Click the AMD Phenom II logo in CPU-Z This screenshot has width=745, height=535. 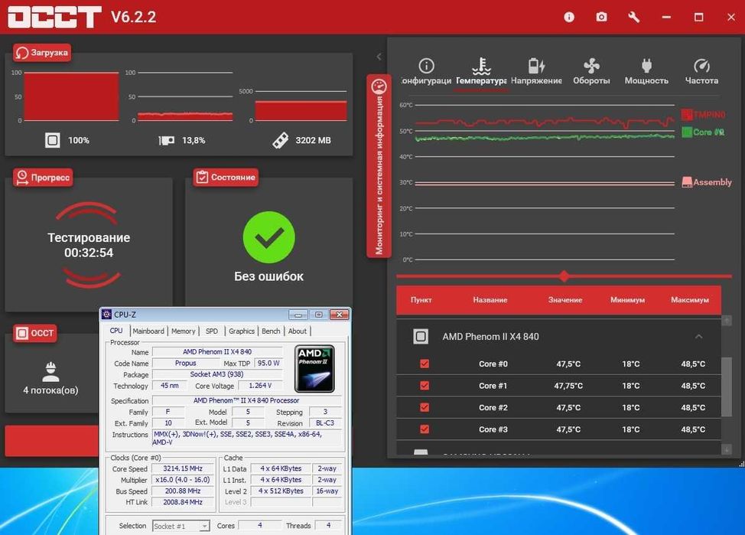(x=314, y=369)
